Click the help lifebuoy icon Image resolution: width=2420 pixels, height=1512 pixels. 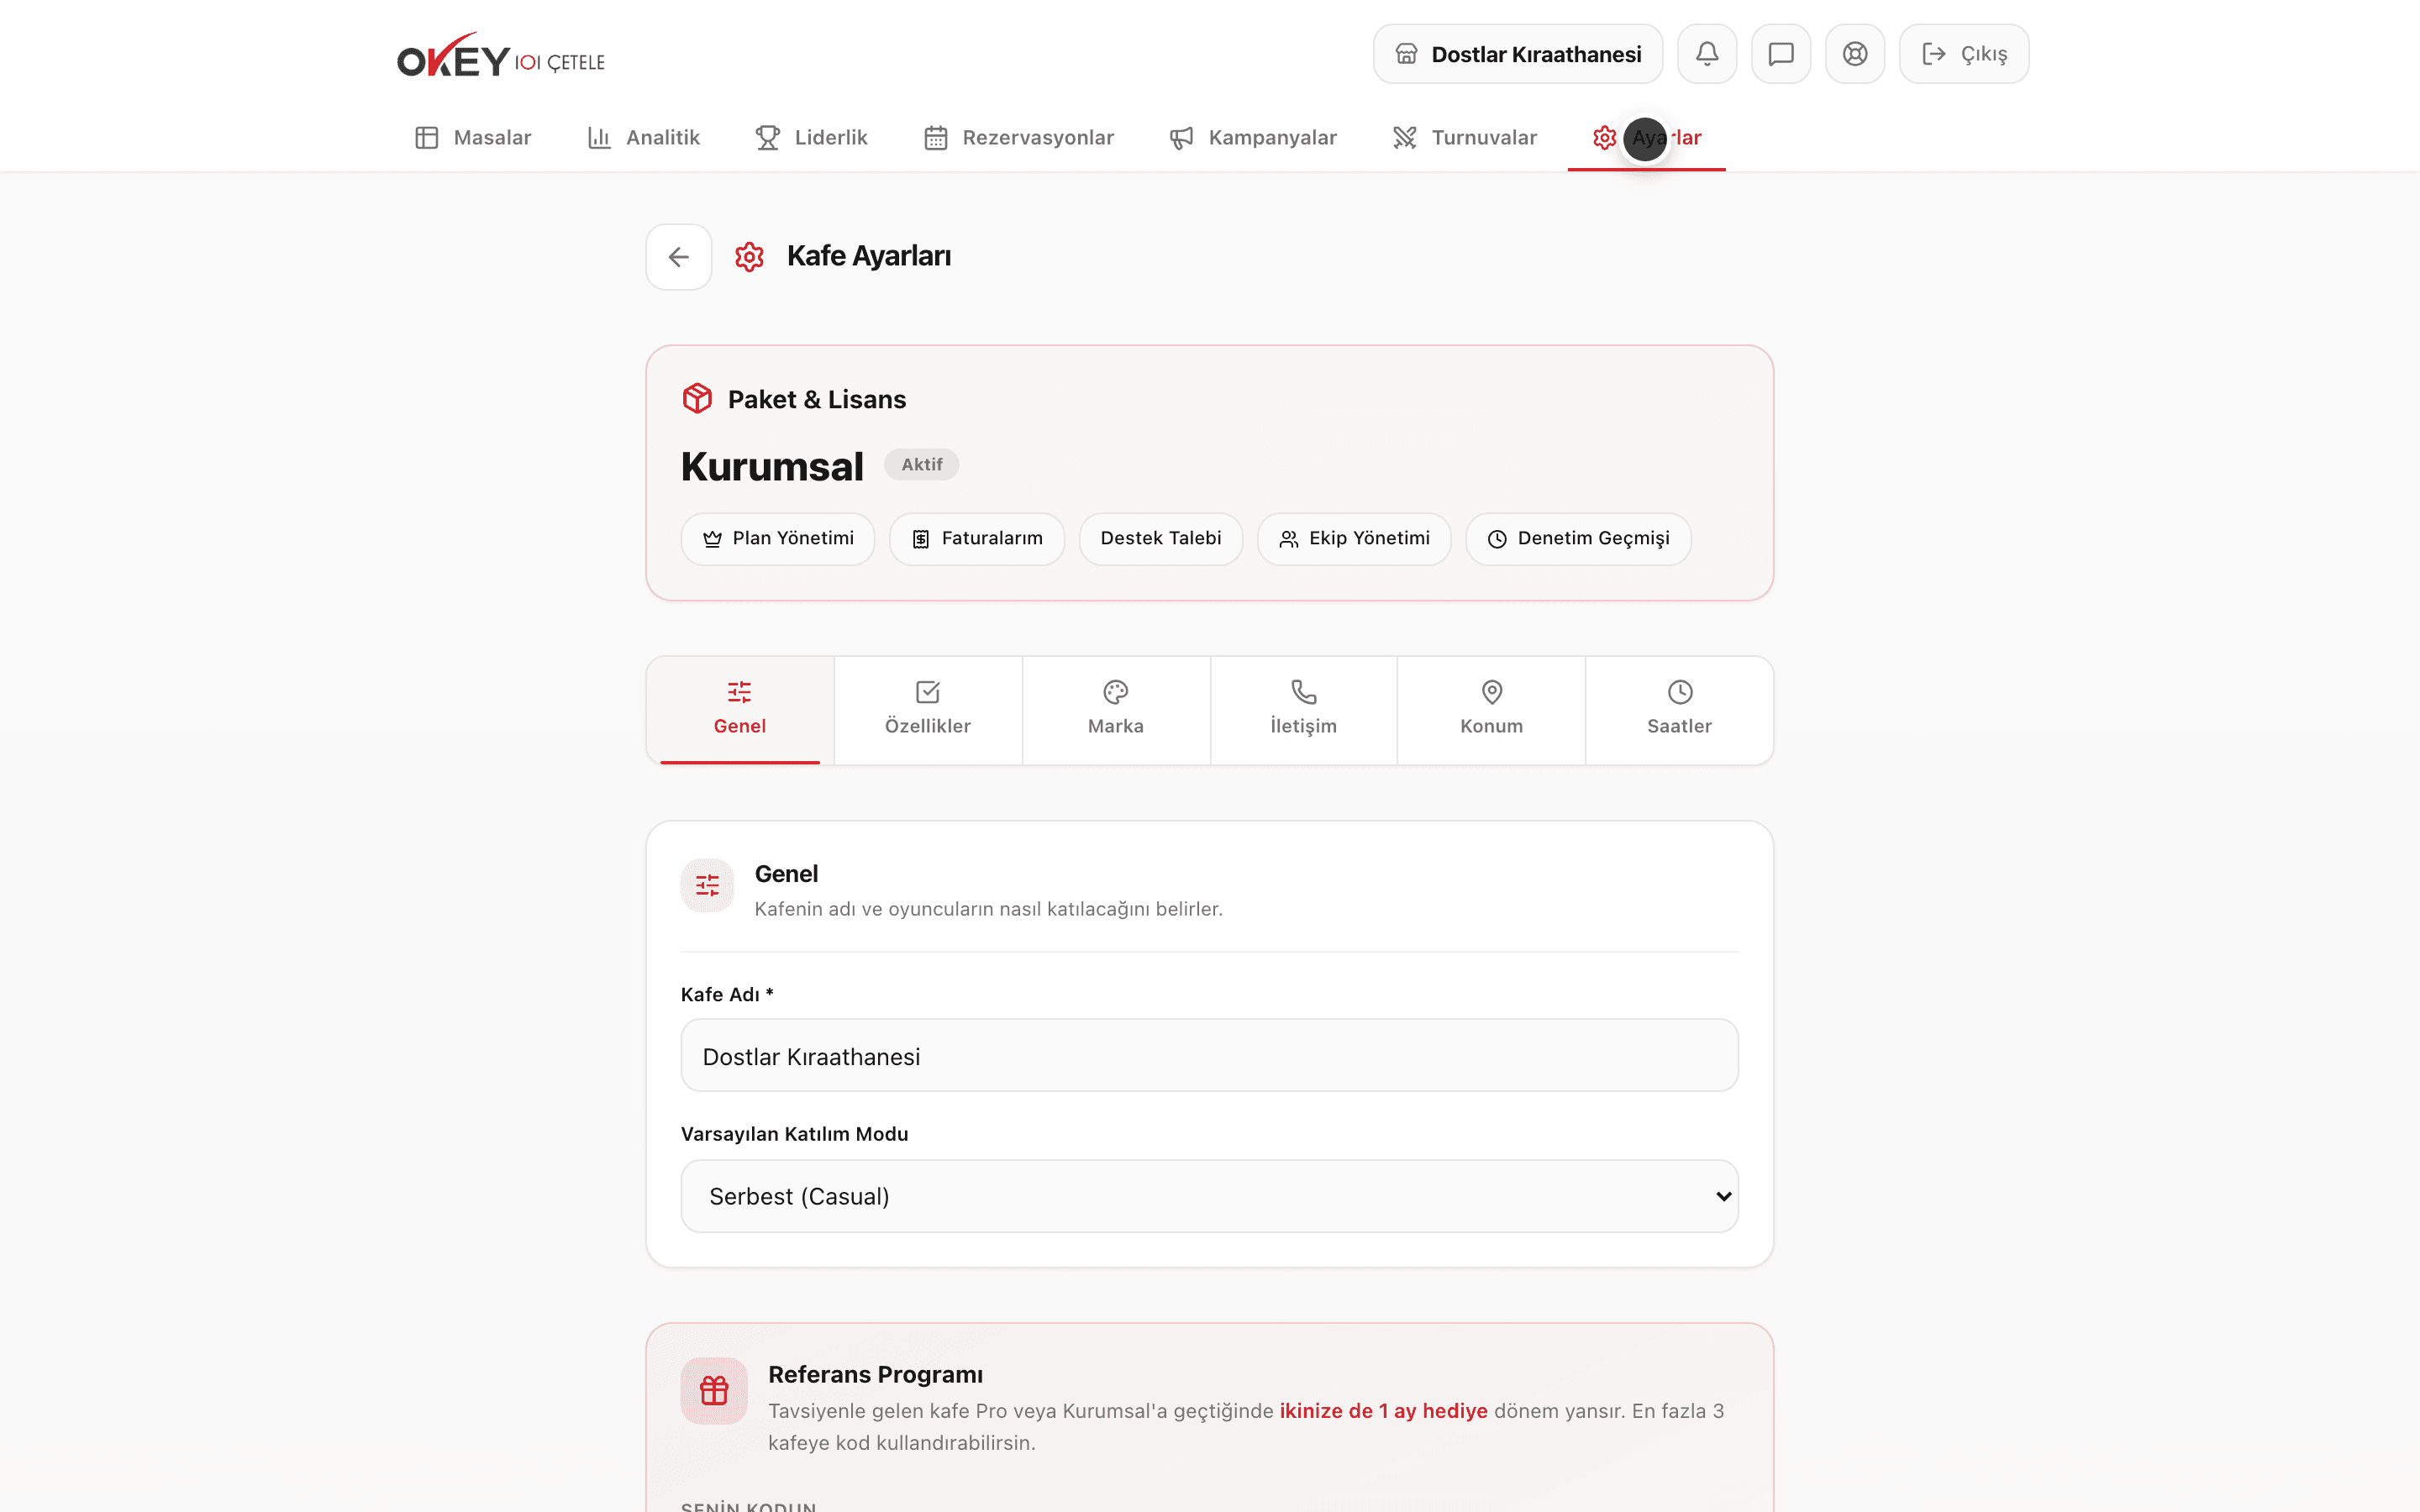[x=1855, y=54]
